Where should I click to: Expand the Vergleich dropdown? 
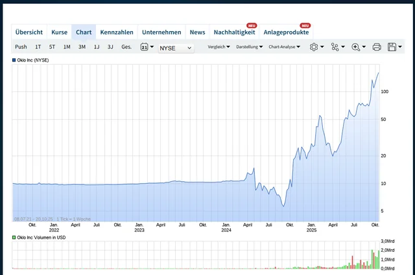(219, 47)
